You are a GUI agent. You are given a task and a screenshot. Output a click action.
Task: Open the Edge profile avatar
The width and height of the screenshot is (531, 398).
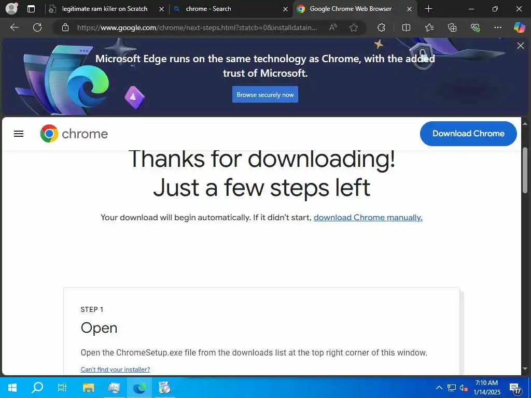(x=12, y=8)
